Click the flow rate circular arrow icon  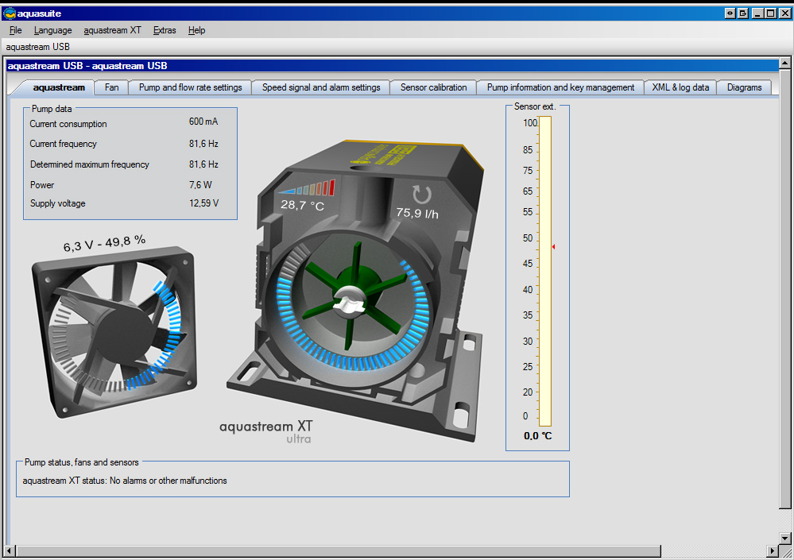point(421,195)
